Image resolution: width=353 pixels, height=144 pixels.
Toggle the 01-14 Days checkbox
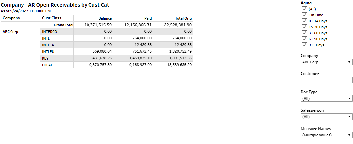304,21
